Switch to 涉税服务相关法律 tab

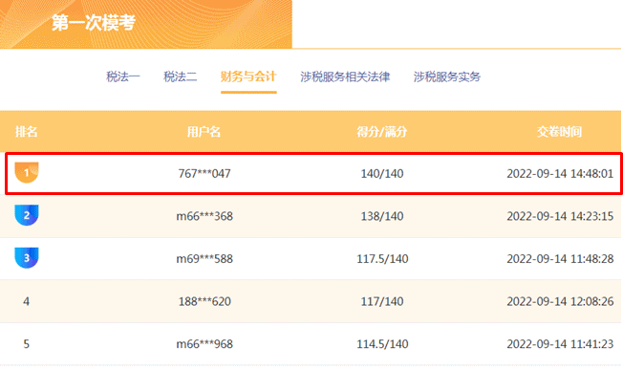[x=345, y=76]
